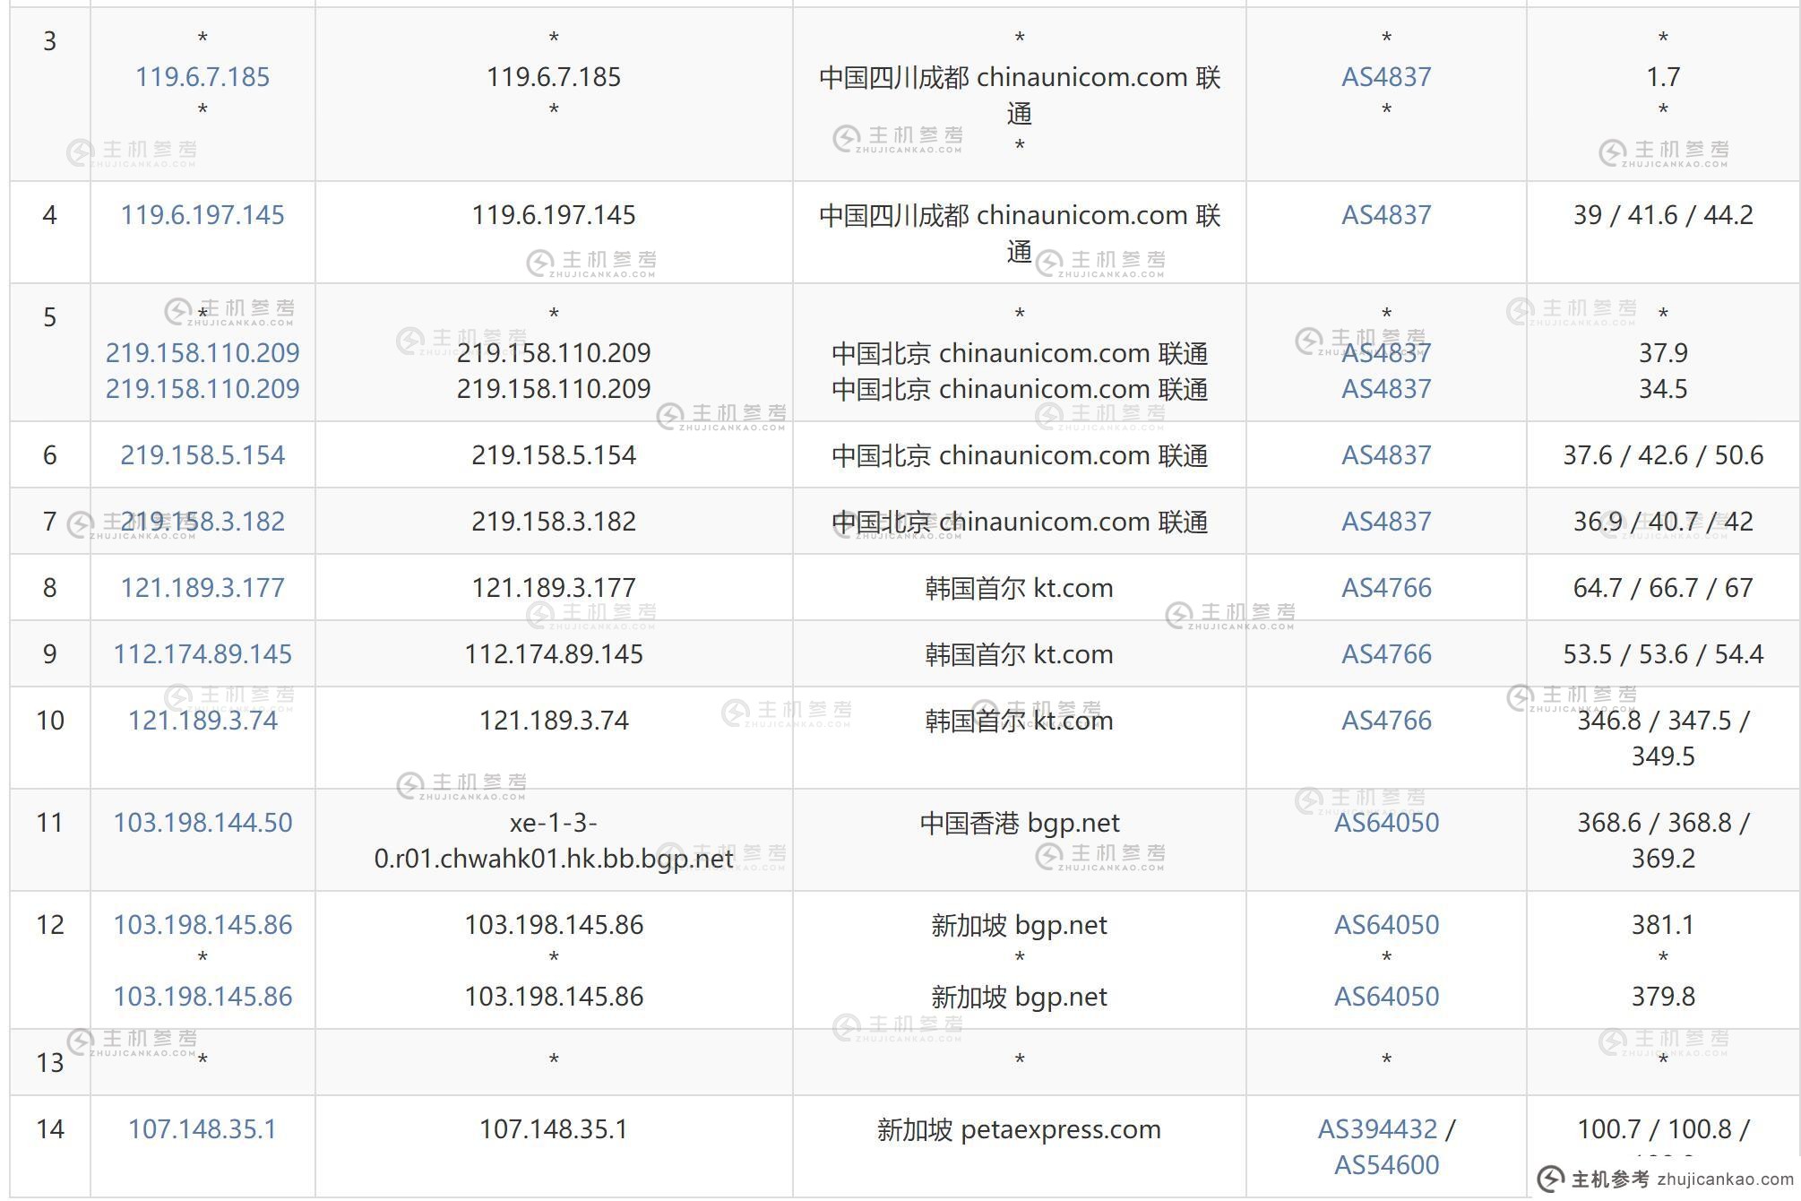Image resolution: width=1801 pixels, height=1201 pixels.
Task: Select 韩国首尔 kt.com in hop 9
Action: [1020, 654]
